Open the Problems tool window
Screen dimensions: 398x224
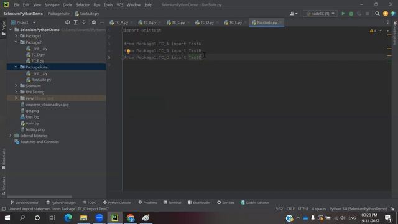pos(148,203)
